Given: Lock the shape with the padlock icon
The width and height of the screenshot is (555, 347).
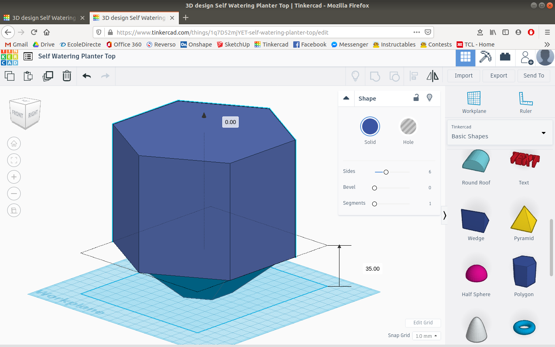Looking at the screenshot, I should (416, 97).
